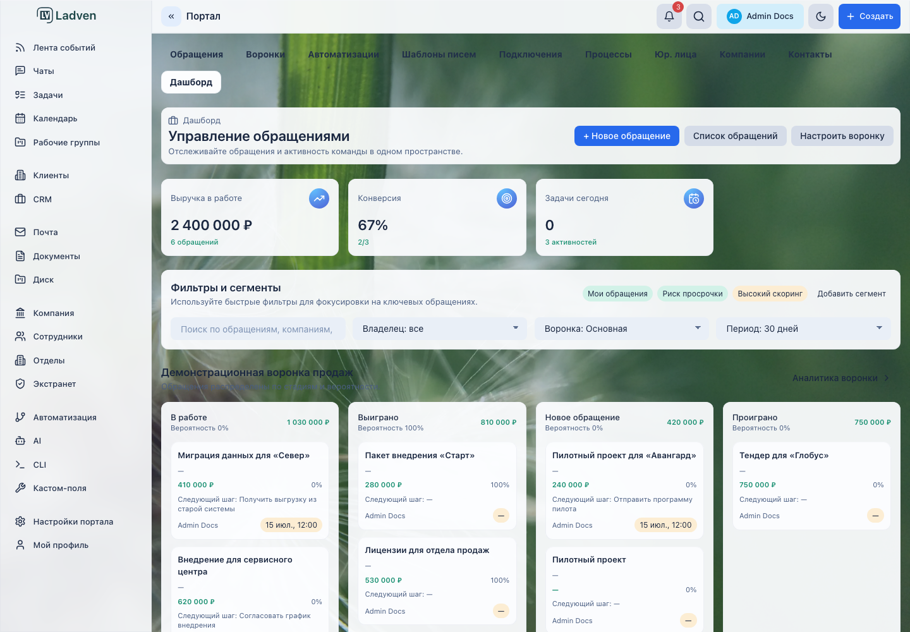Focus the Поиск по обращениям search field
Image resolution: width=910 pixels, height=632 pixels.
[258, 329]
